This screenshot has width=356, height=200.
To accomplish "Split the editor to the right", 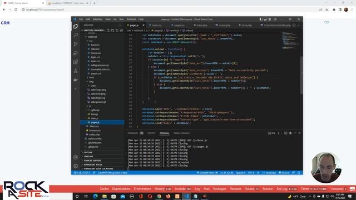I will coord(294,25).
